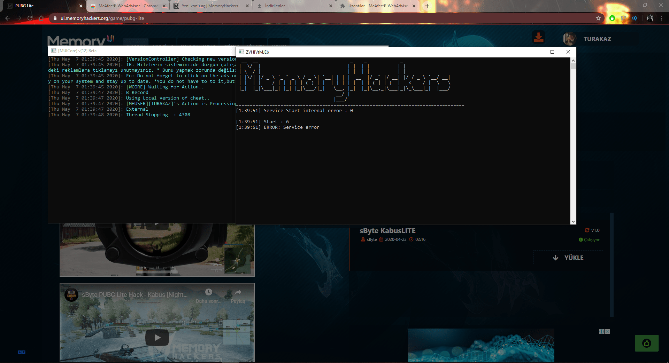
Task: Reload the page with the refresh icon
Action: pos(30,18)
